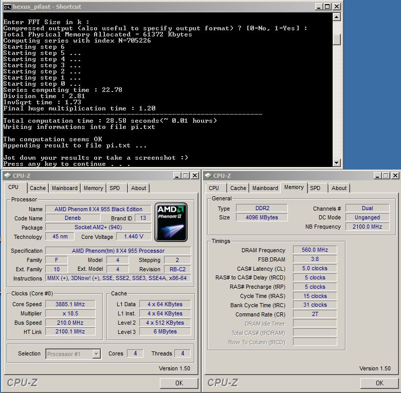Click the Bus Speed value 210.0 MHz

(x=70, y=323)
